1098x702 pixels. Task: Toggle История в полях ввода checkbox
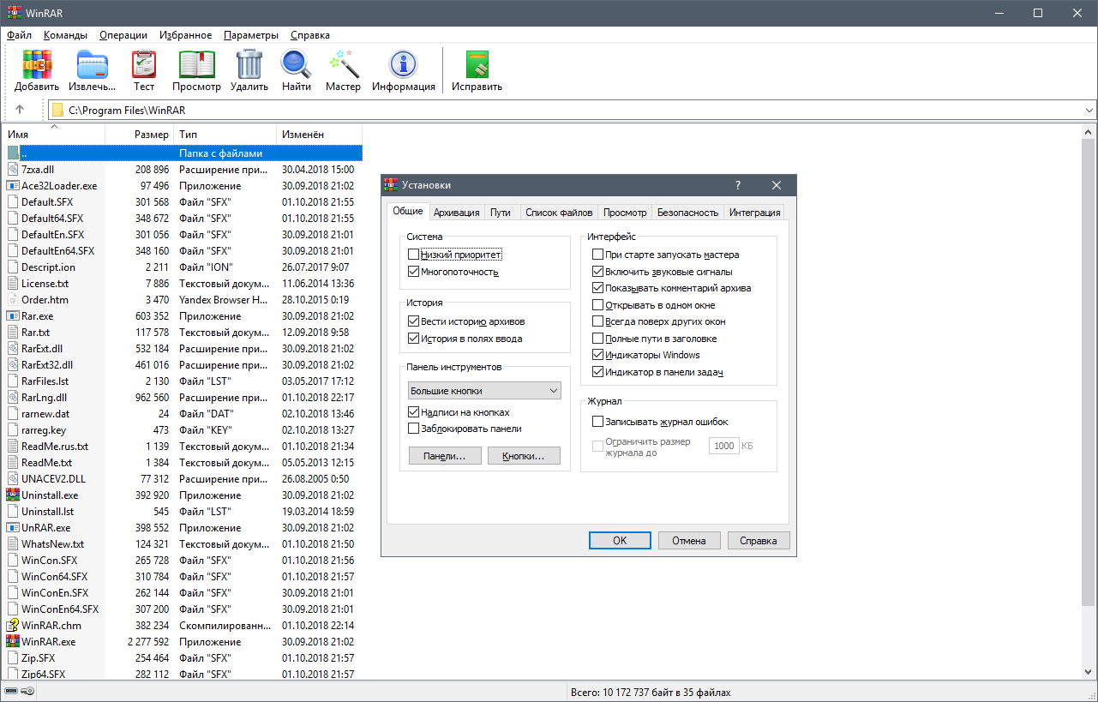click(x=414, y=339)
